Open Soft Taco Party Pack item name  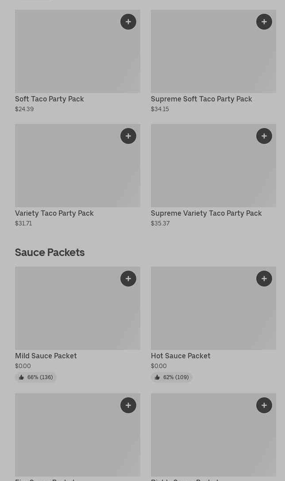coord(50,99)
